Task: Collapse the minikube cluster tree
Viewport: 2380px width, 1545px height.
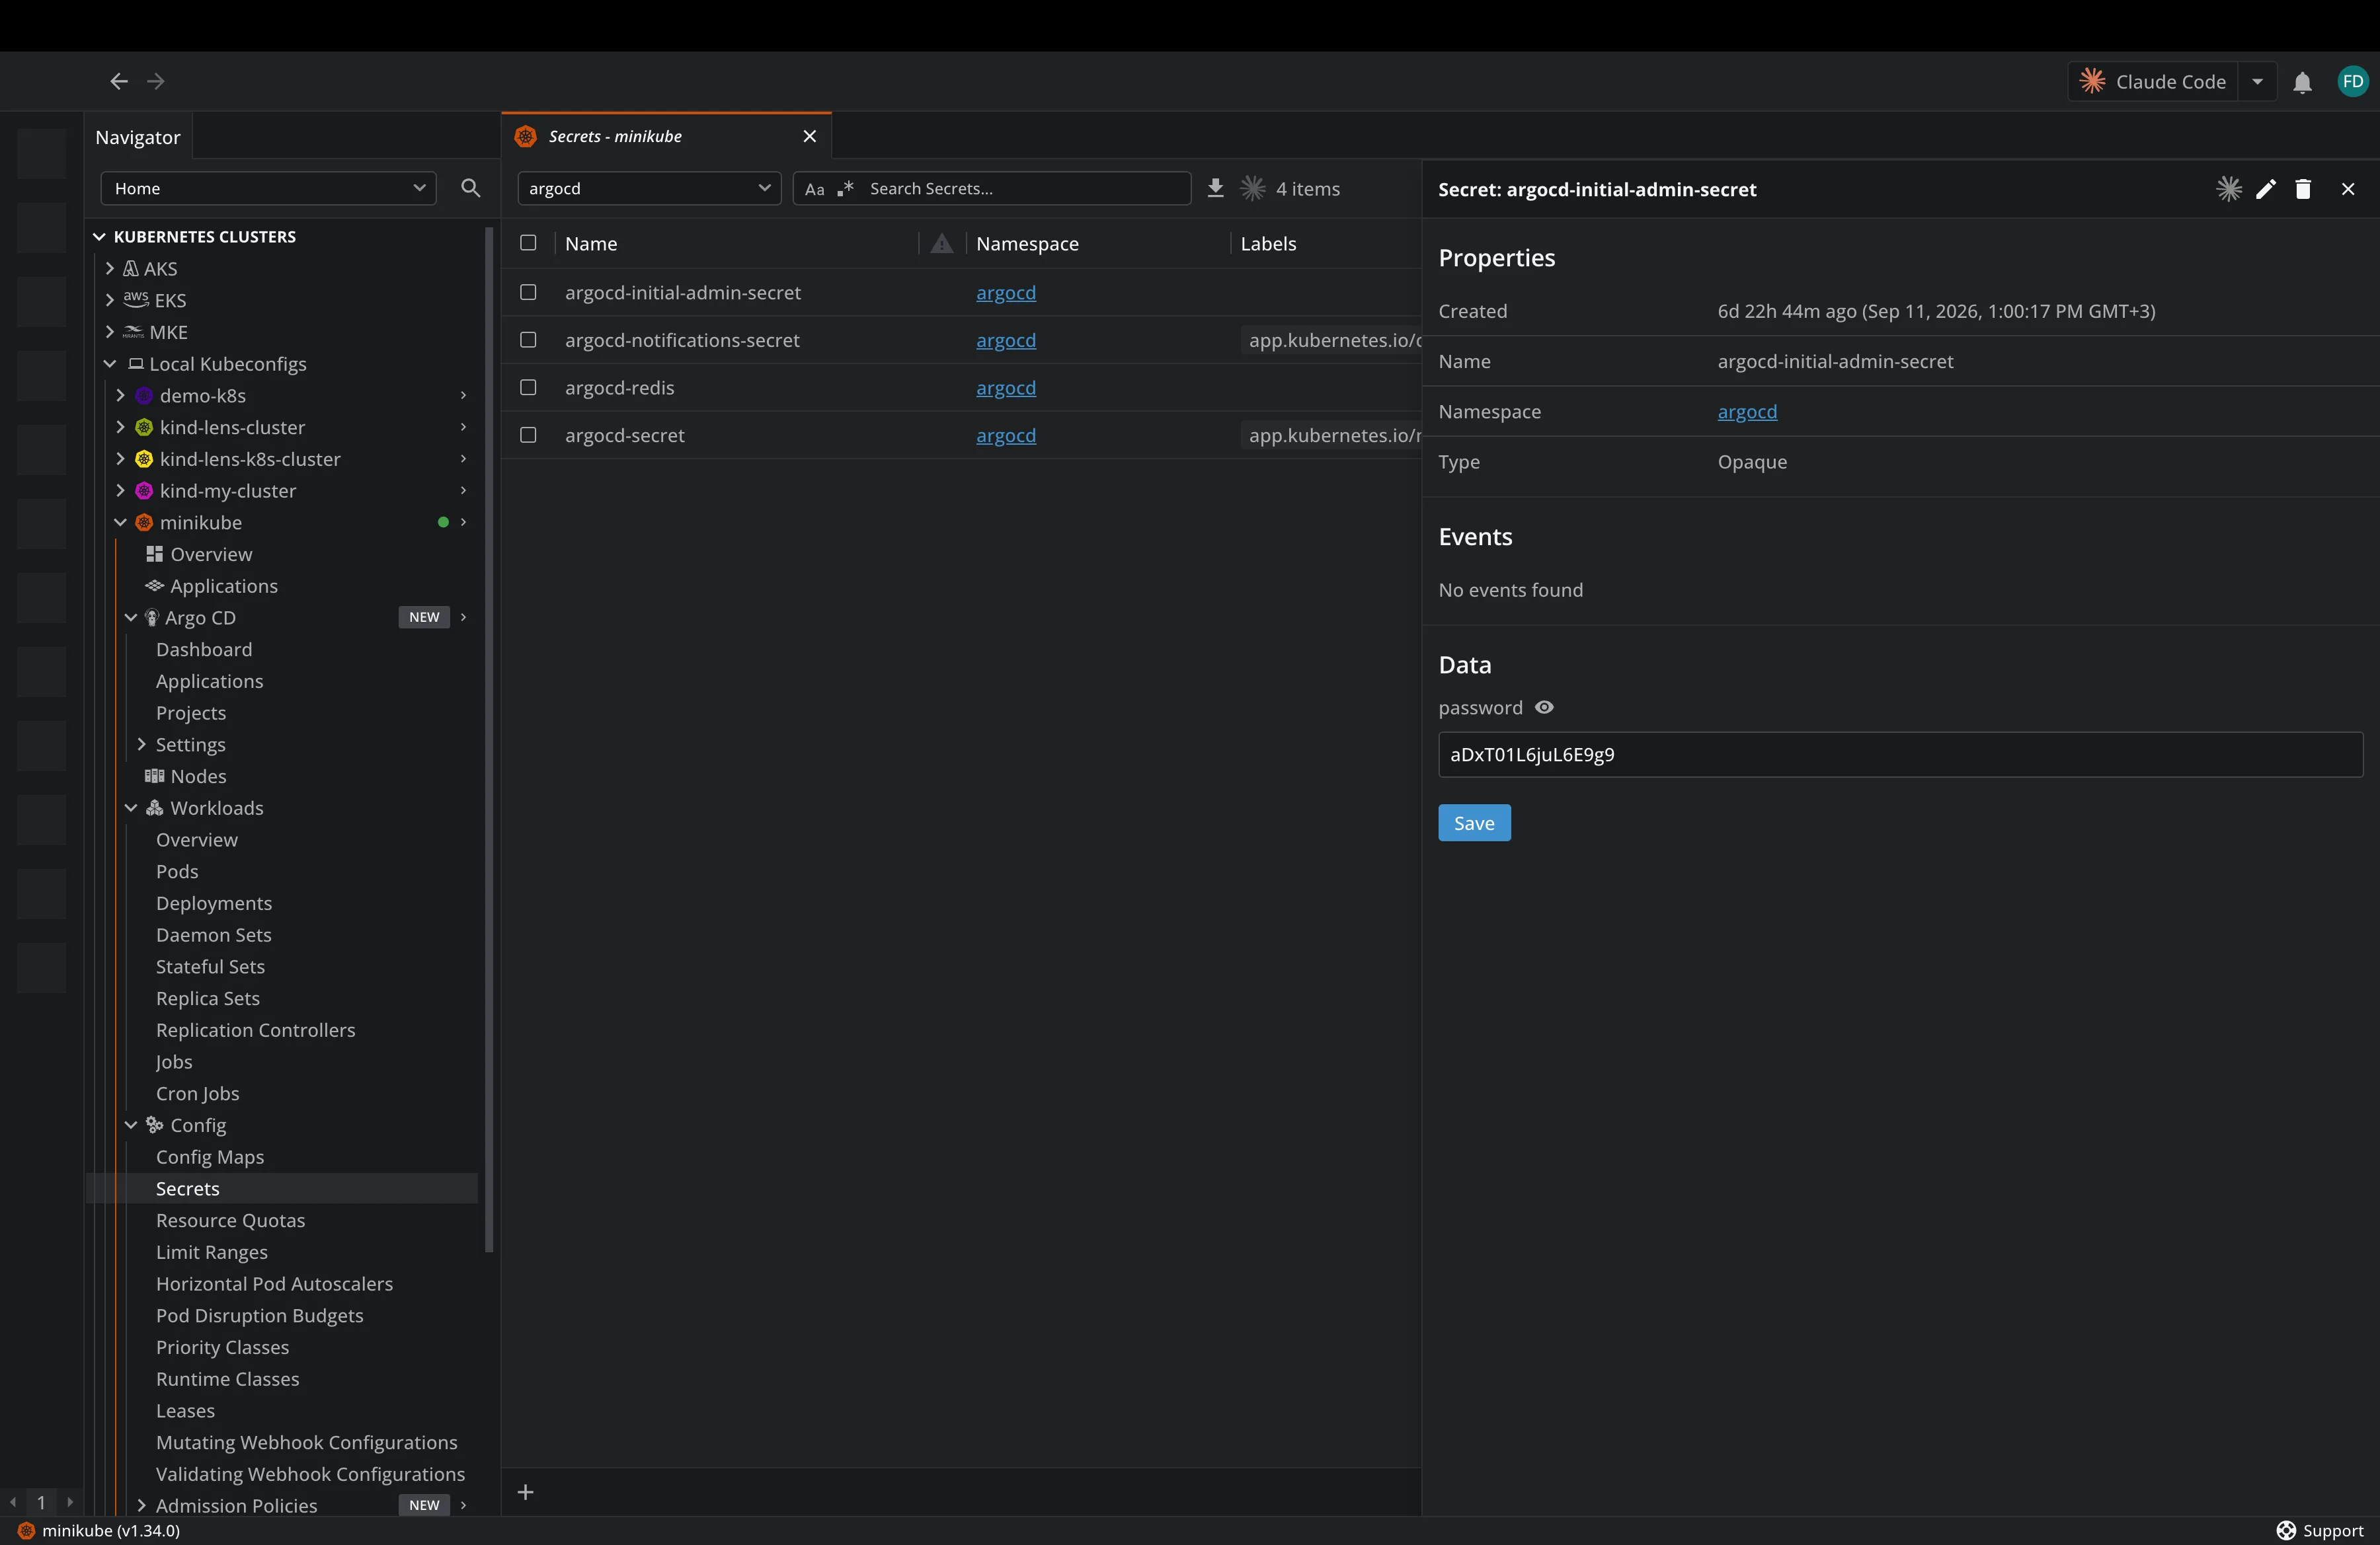Action: click(x=121, y=523)
